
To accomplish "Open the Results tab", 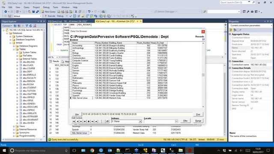I will coord(54,61).
